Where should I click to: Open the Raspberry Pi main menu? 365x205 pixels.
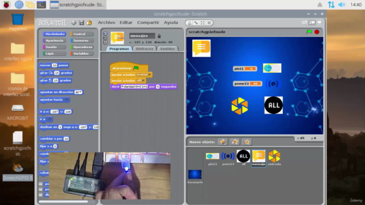click(6, 5)
